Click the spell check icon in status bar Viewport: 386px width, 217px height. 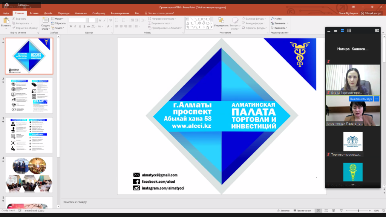(x=20, y=211)
